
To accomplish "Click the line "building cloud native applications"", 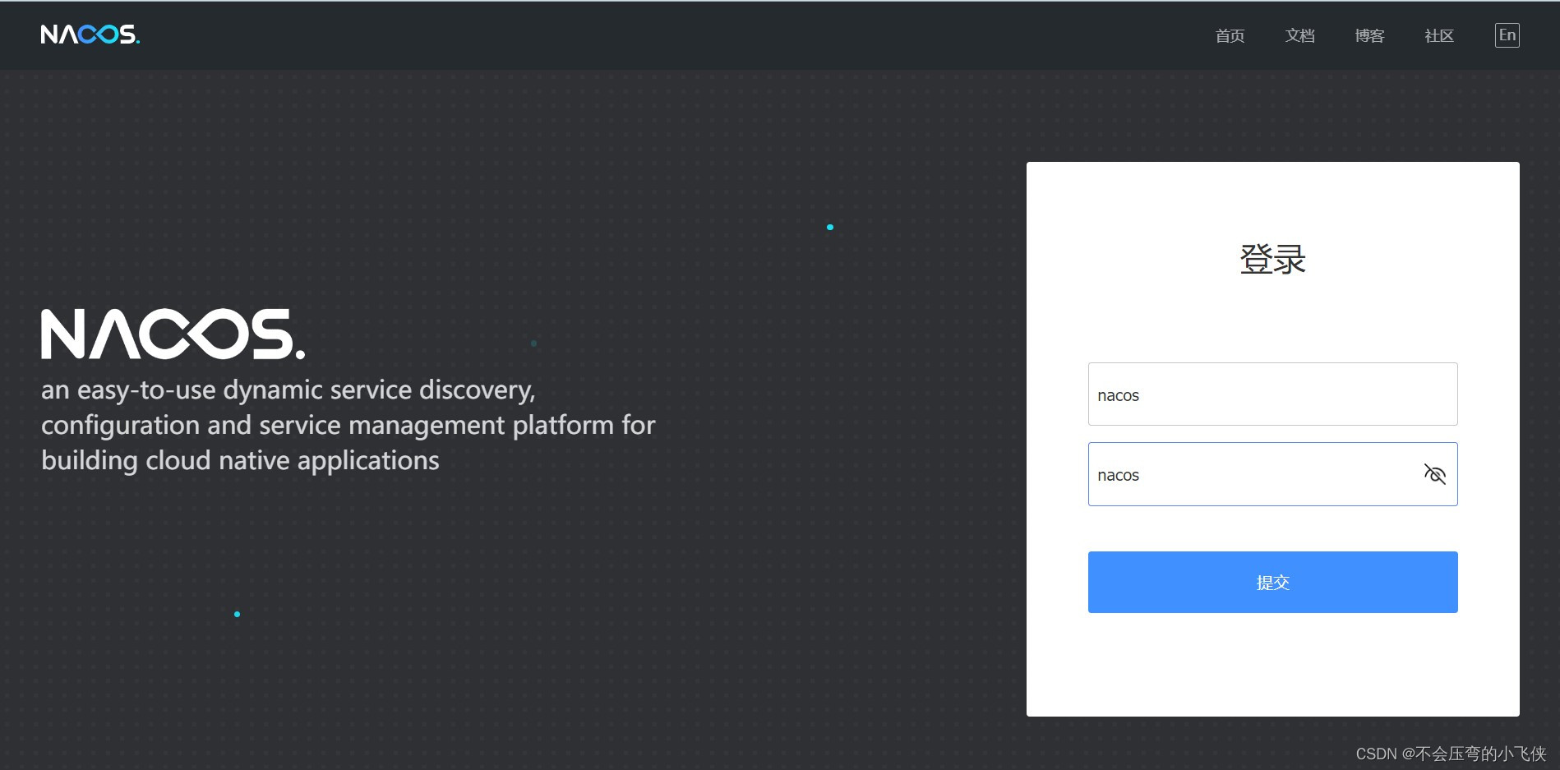I will [x=240, y=461].
